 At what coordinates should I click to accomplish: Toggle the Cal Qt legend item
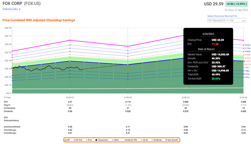(144, 140)
